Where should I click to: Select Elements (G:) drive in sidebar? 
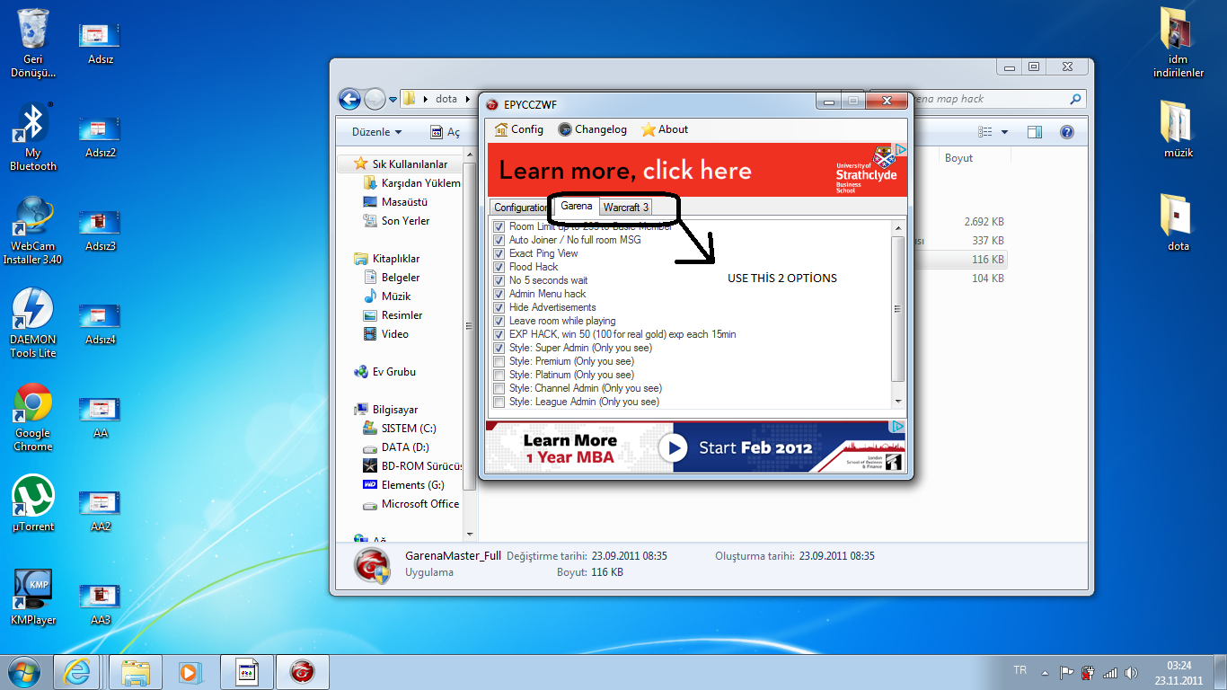[x=402, y=485]
